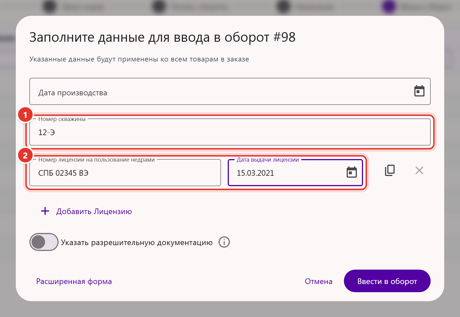Remove the license row with X
Image resolution: width=460 pixels, height=317 pixels.
(x=419, y=170)
